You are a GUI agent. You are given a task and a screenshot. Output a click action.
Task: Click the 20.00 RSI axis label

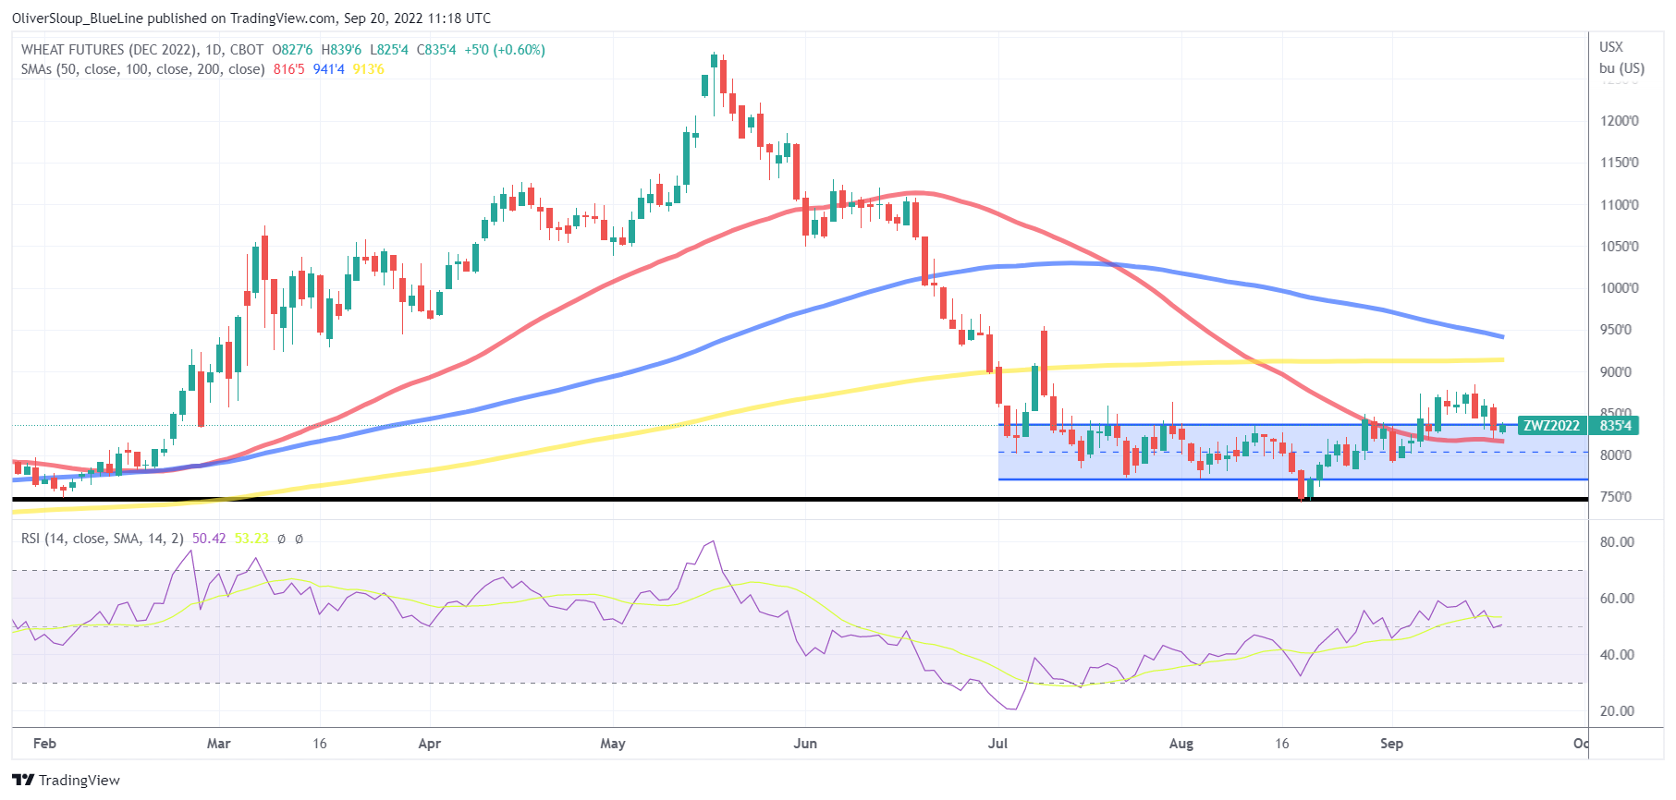(x=1618, y=711)
